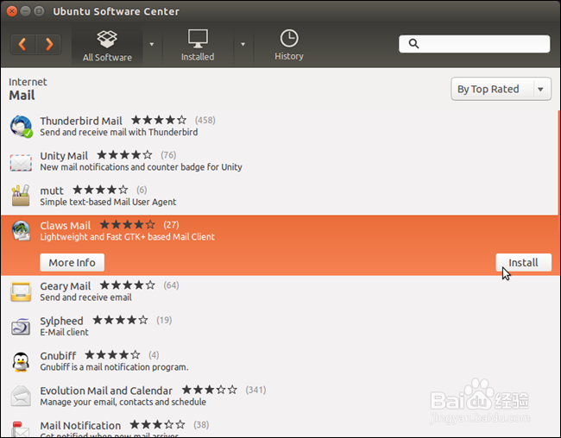561x438 pixels.
Task: Select the Geary Mail title
Action: (x=66, y=286)
